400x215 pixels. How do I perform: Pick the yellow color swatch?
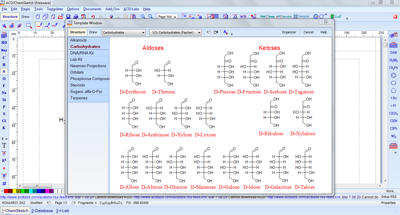14,191
